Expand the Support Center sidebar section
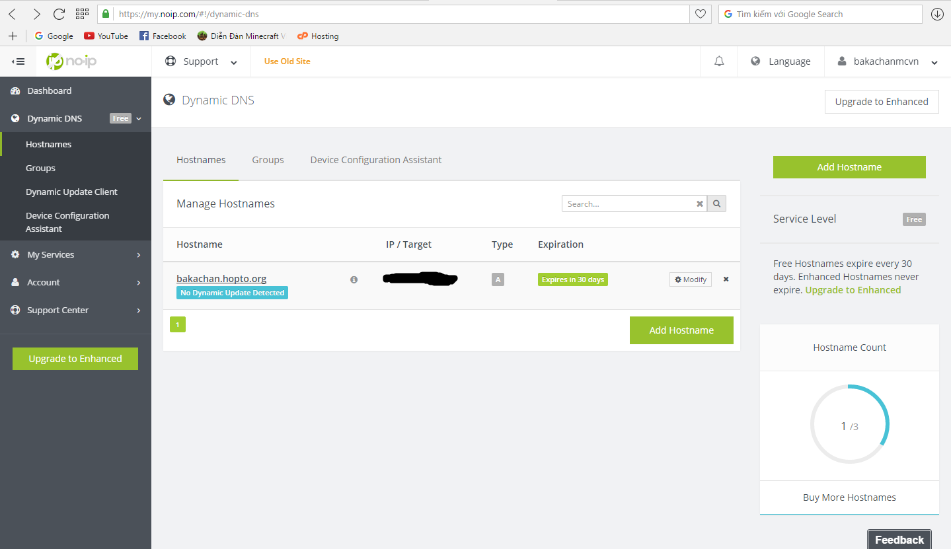951x549 pixels. [75, 310]
